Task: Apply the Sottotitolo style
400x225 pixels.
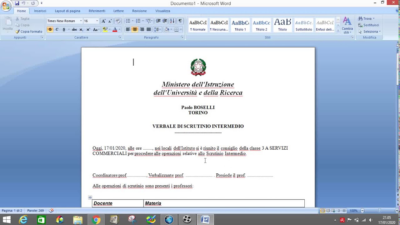Action: click(304, 25)
